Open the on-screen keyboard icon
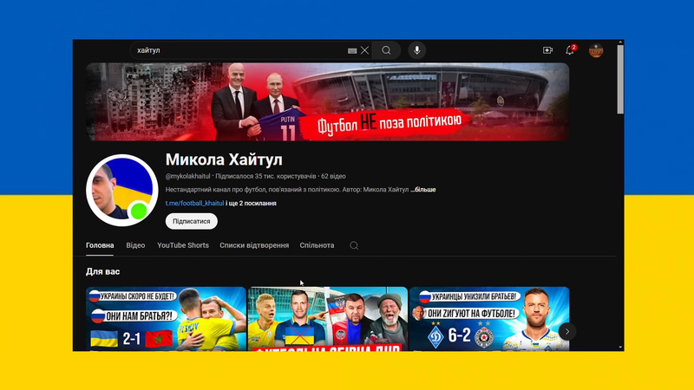 (x=352, y=50)
